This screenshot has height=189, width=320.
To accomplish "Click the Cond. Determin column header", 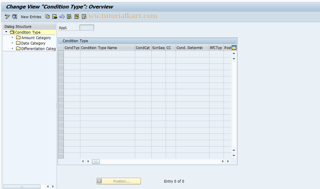I will [192, 48].
